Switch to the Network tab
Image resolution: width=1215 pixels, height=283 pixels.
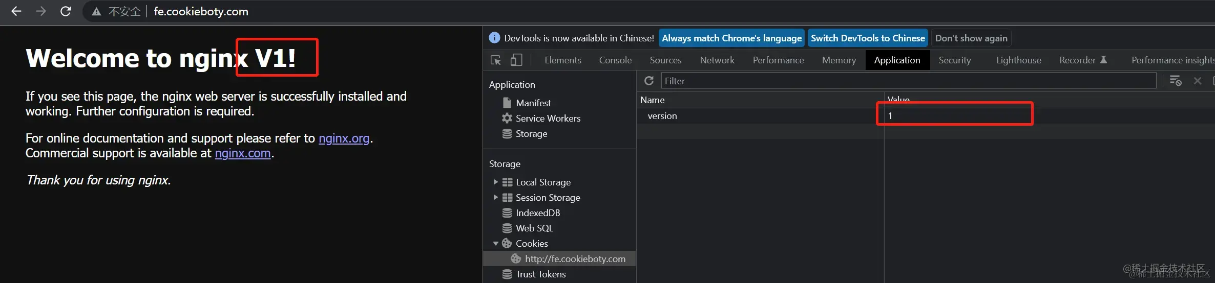[x=717, y=60]
